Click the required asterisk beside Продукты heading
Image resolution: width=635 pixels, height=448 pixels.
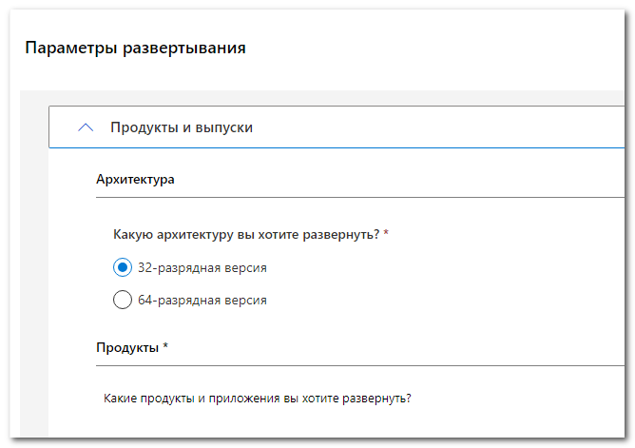pos(165,345)
